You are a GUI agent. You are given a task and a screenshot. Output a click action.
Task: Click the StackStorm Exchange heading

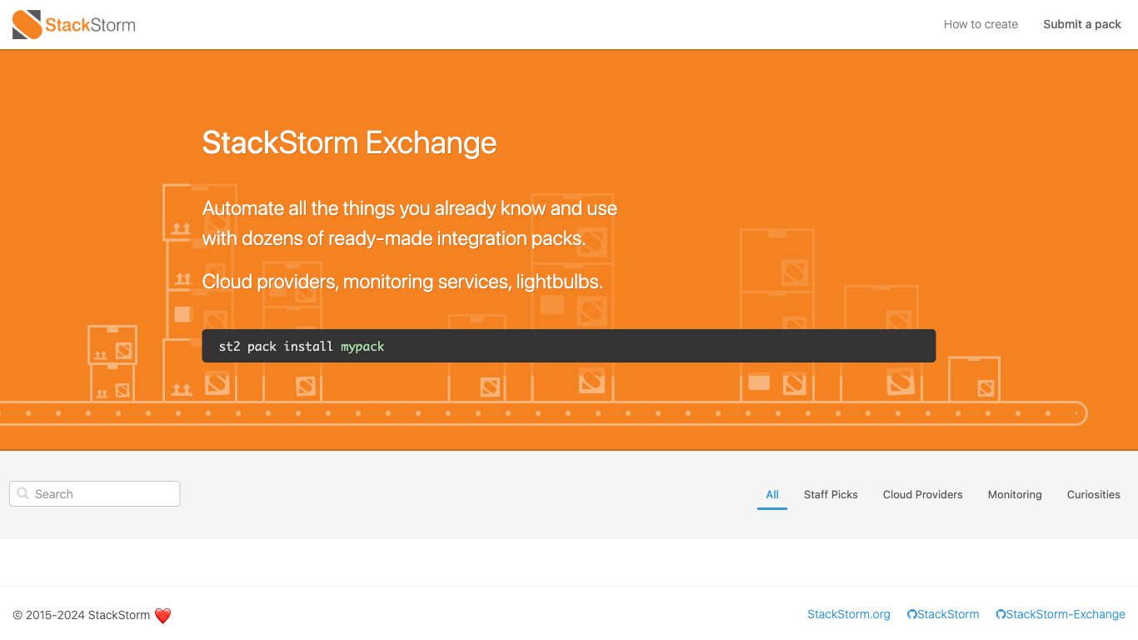(349, 142)
